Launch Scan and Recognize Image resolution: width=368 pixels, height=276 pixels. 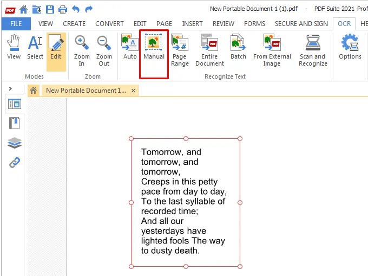tap(313, 50)
